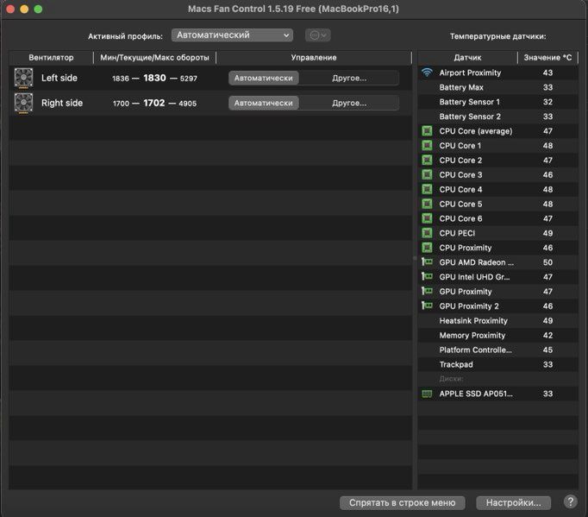Click the CPU Core (average) chip icon
Screen dimensions: 588x517
tap(427, 131)
